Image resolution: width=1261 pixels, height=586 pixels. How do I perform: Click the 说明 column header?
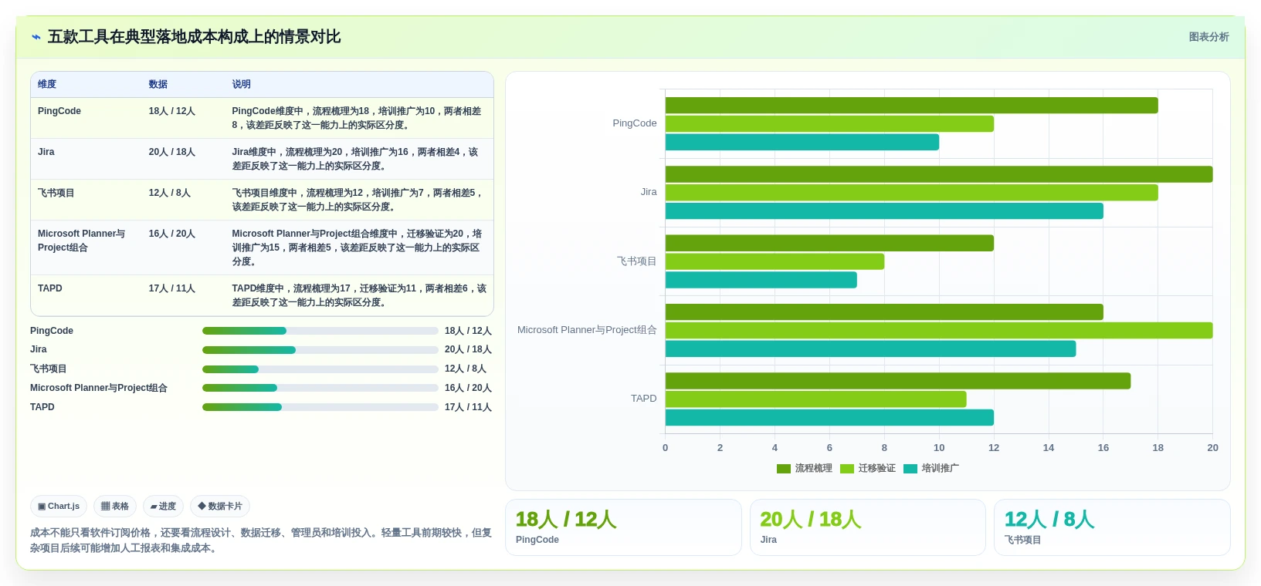(x=241, y=85)
